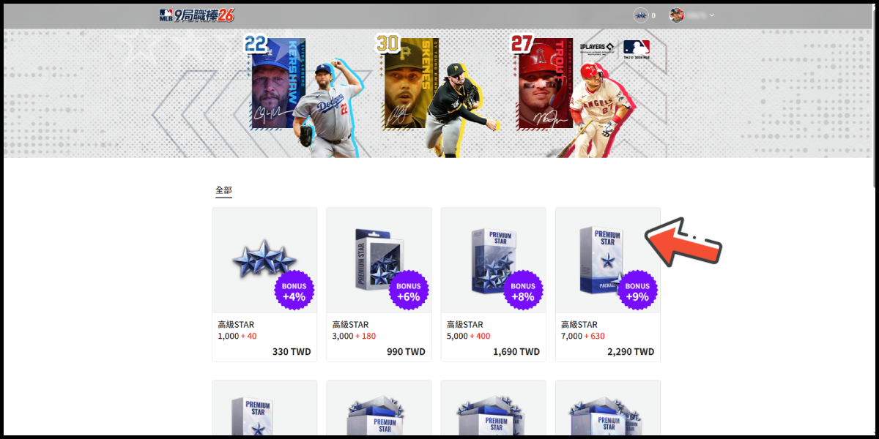The image size is (879, 439).
Task: Check the star currency balance icon
Action: click(x=641, y=15)
